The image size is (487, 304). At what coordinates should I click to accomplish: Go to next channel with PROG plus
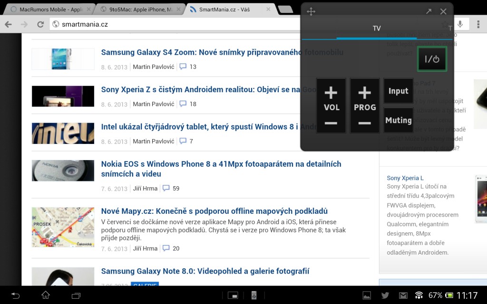tap(365, 93)
